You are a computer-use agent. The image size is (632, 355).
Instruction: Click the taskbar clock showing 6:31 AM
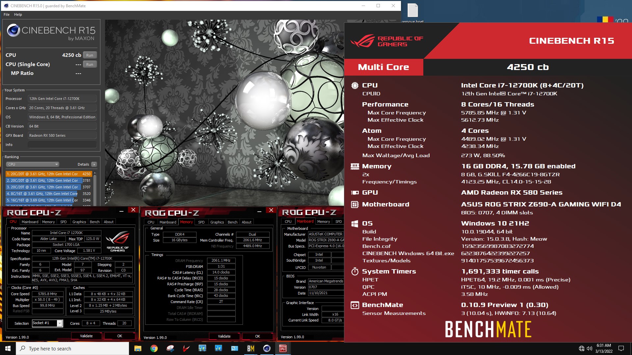click(604, 348)
